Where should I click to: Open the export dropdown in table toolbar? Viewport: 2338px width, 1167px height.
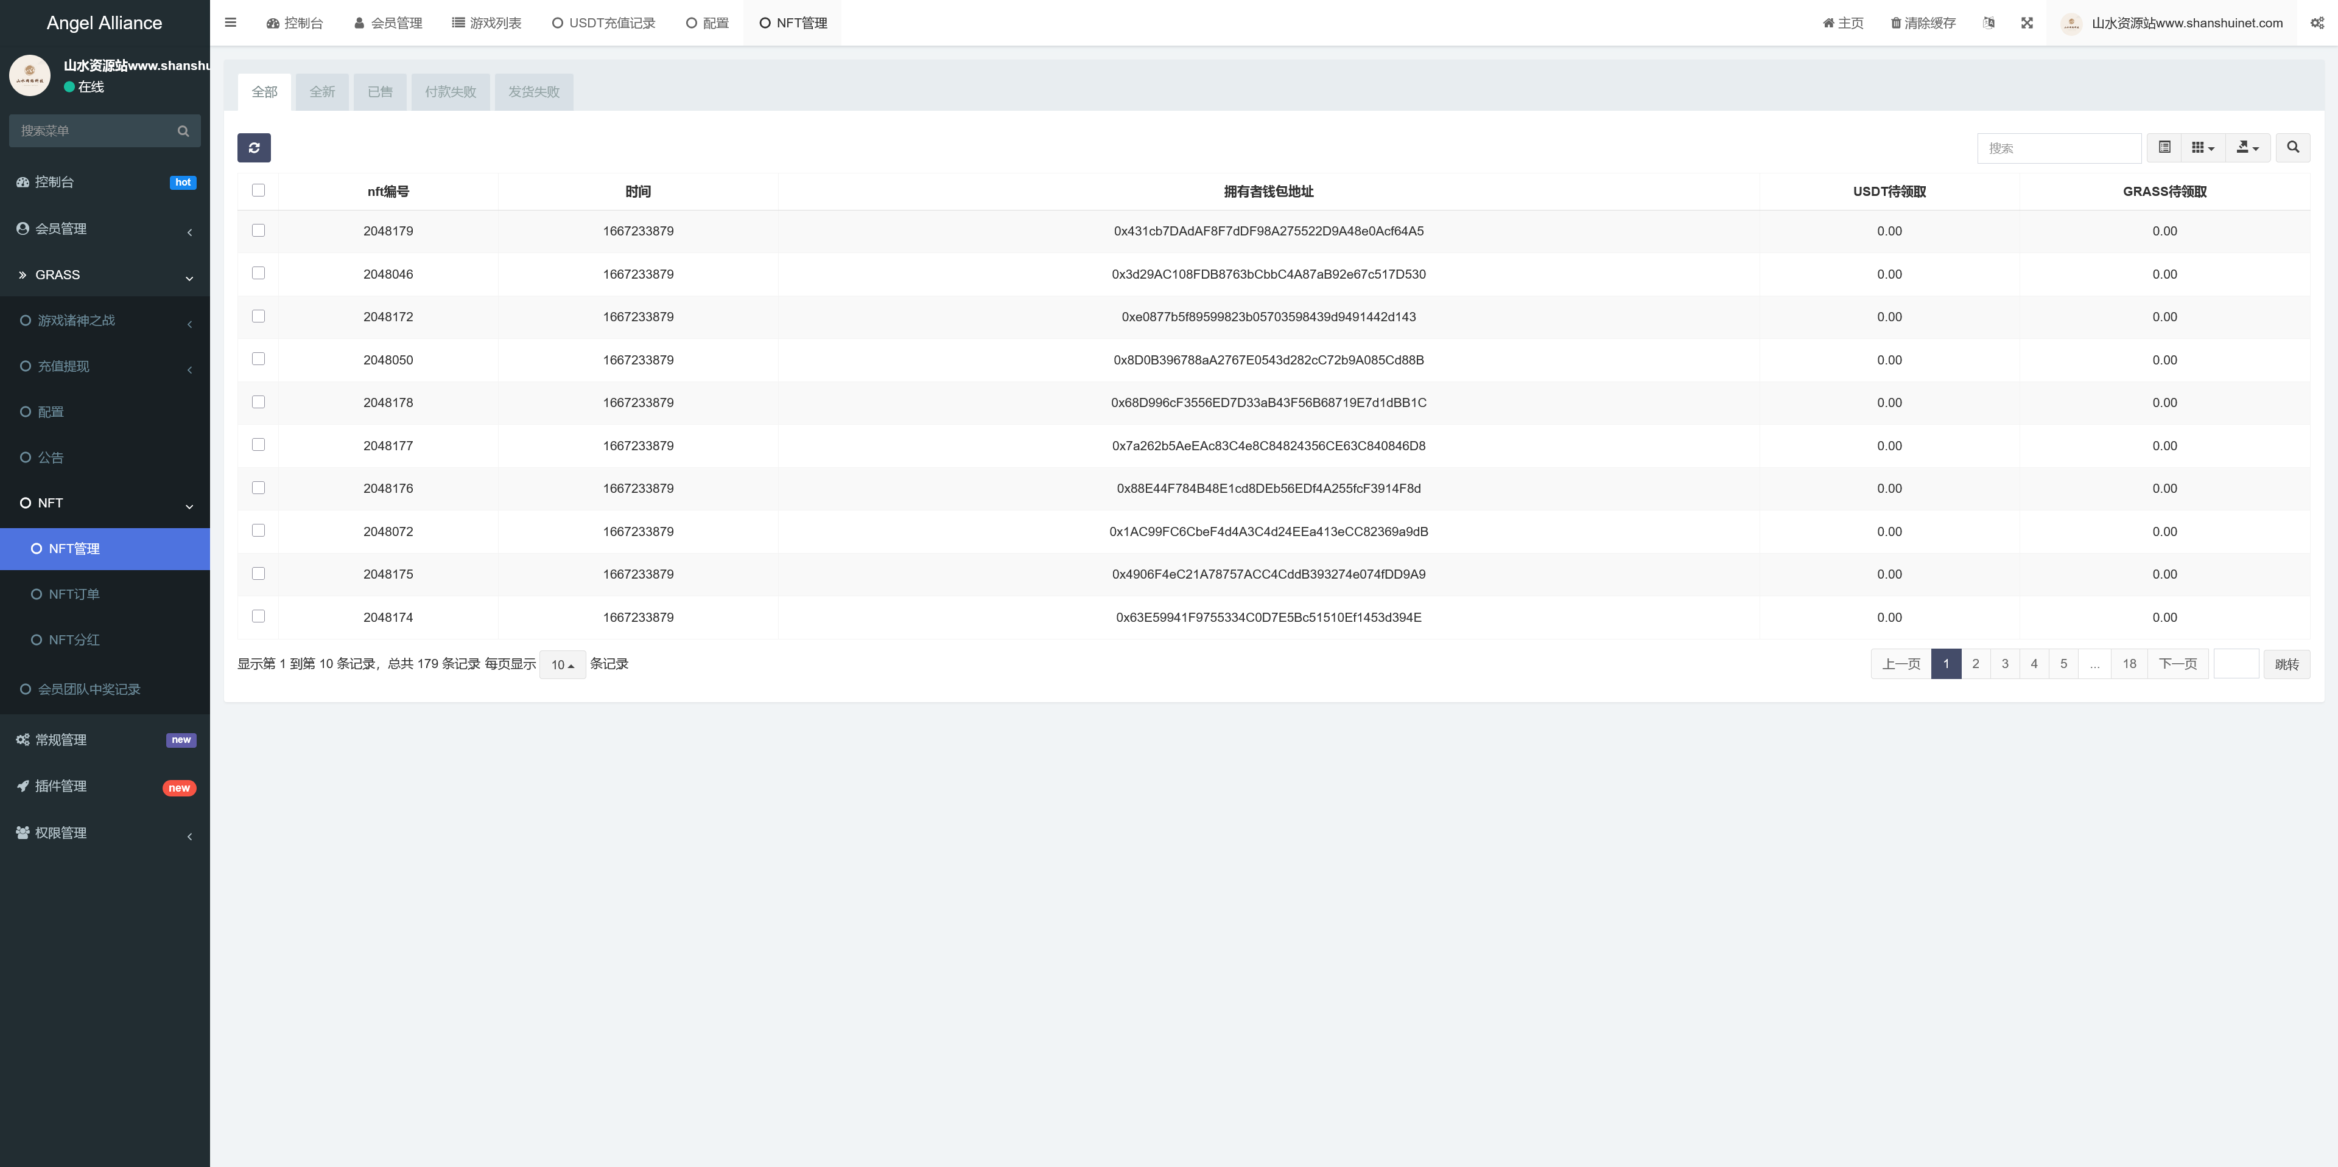2248,148
